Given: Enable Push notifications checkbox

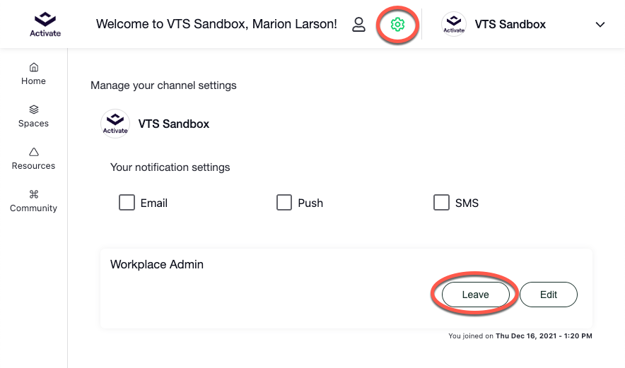Looking at the screenshot, I should pos(284,202).
